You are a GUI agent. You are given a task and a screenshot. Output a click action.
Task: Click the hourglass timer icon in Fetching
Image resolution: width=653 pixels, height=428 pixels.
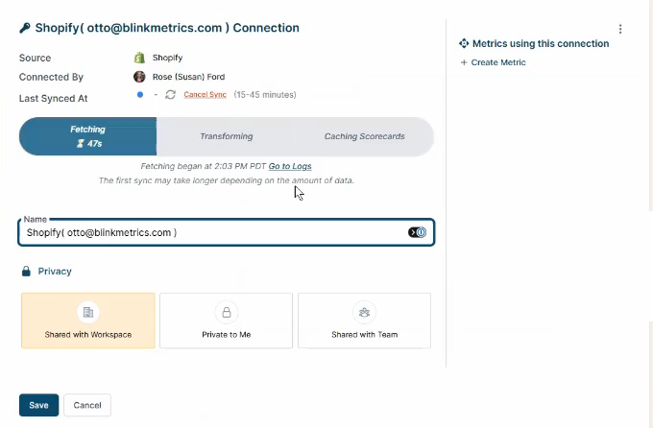coord(80,144)
